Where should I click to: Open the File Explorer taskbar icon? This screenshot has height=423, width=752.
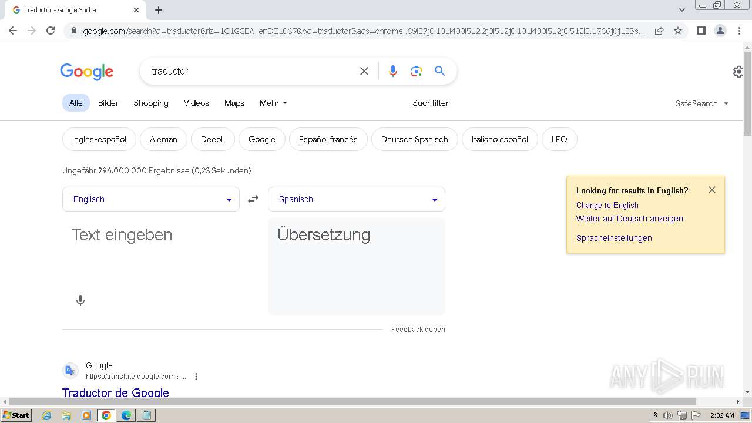point(66,415)
